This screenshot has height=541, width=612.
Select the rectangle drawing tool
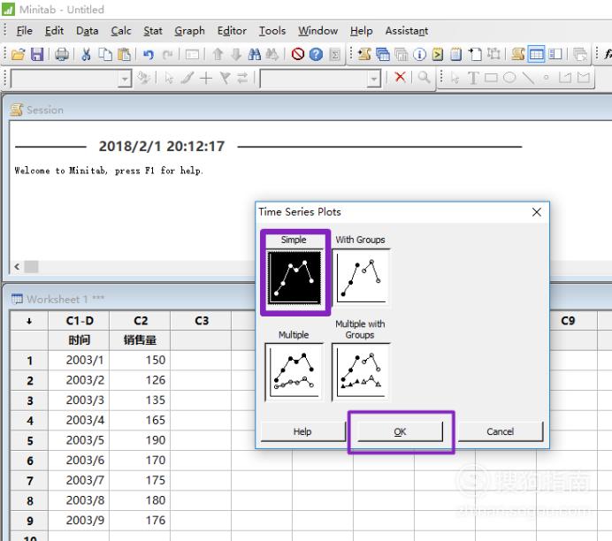click(491, 78)
